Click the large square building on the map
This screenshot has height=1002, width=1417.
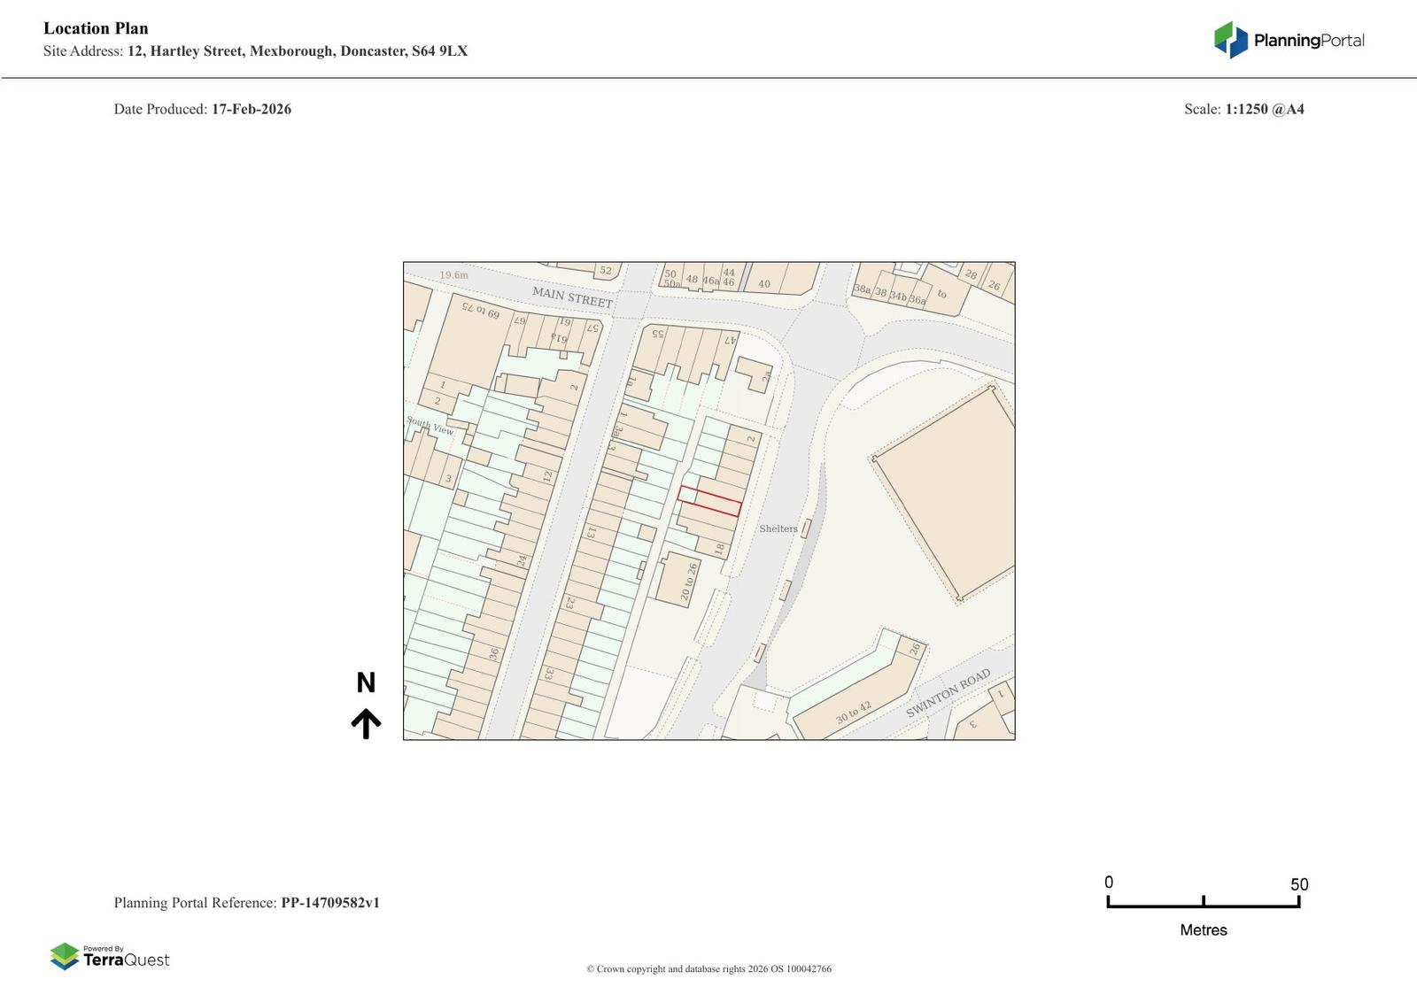pyautogui.click(x=946, y=494)
